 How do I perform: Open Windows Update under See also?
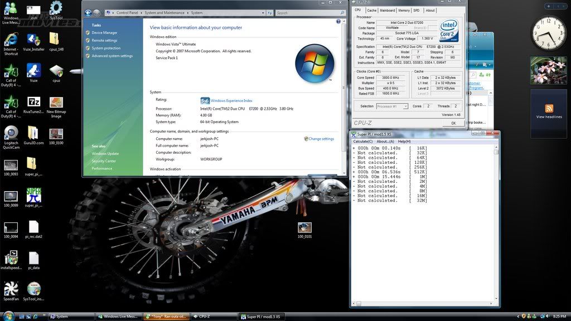point(105,154)
